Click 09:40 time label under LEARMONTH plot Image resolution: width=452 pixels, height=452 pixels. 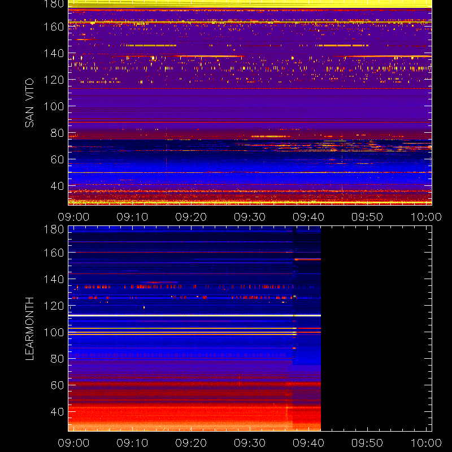pyautogui.click(x=308, y=443)
